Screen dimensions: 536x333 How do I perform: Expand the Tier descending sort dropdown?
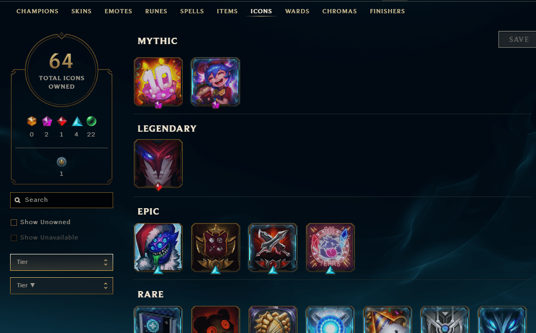(62, 286)
